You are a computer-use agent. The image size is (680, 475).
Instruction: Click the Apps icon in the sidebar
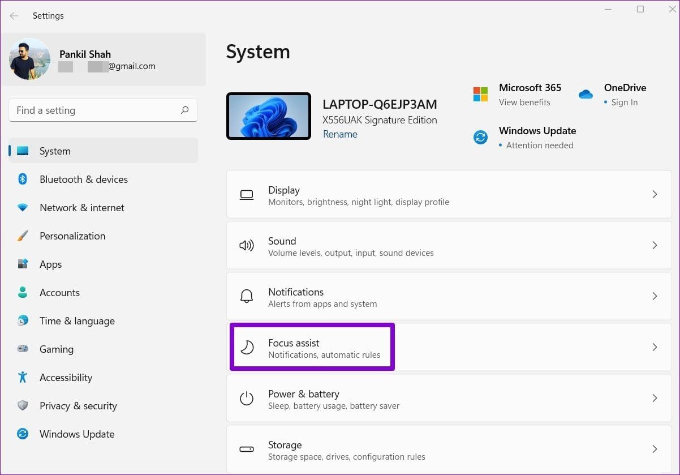23,264
